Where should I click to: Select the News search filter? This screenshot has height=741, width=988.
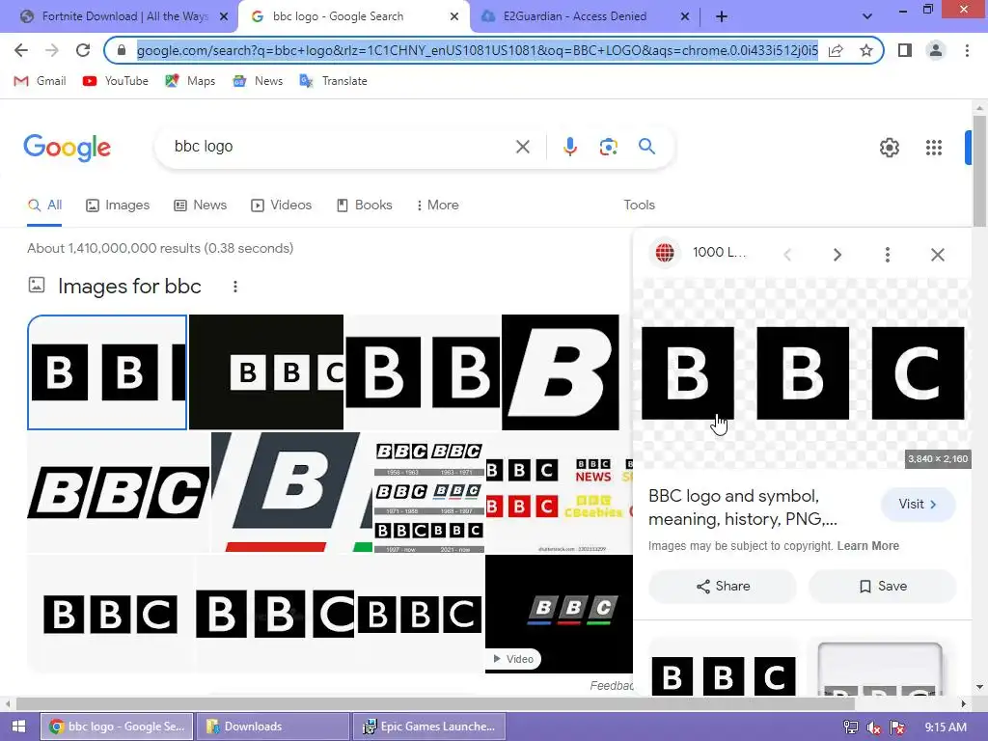[x=201, y=205]
